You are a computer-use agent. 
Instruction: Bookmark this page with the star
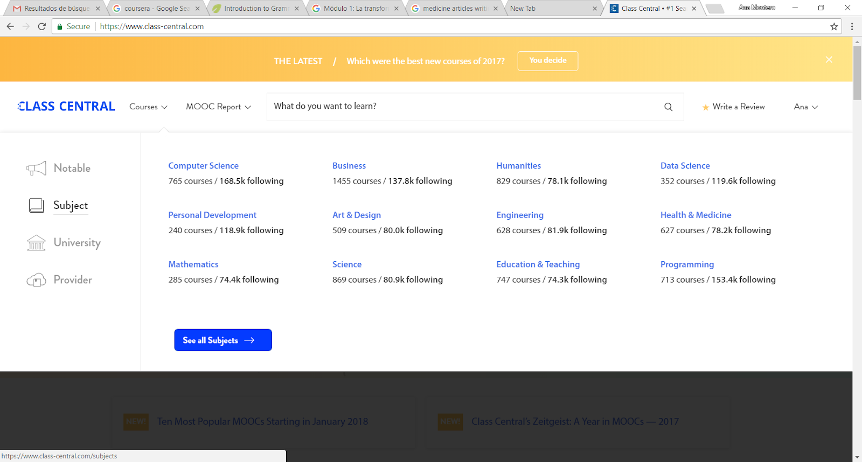tap(834, 26)
